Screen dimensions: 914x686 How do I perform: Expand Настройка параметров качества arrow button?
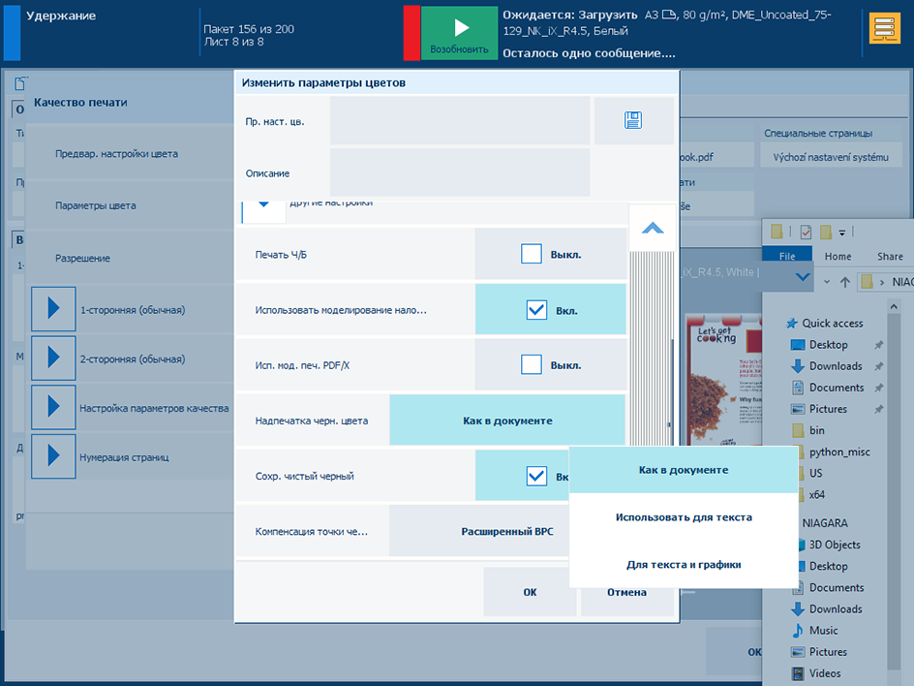pyautogui.click(x=53, y=407)
